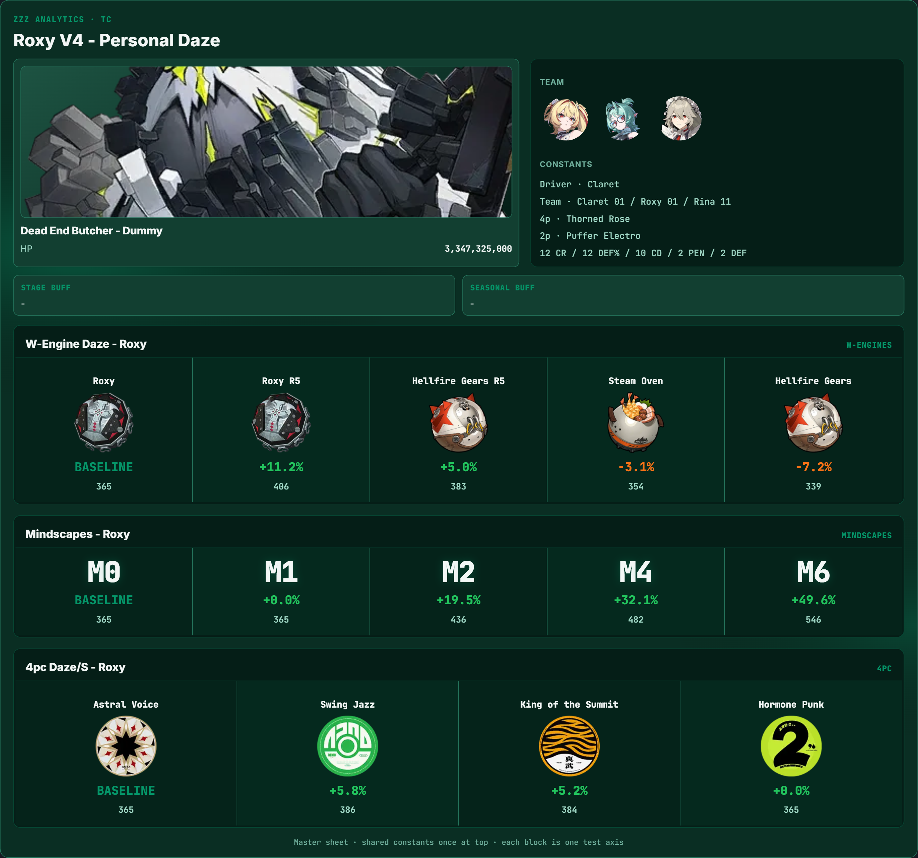This screenshot has width=918, height=858.
Task: Click the Master sheet footer note
Action: (459, 842)
